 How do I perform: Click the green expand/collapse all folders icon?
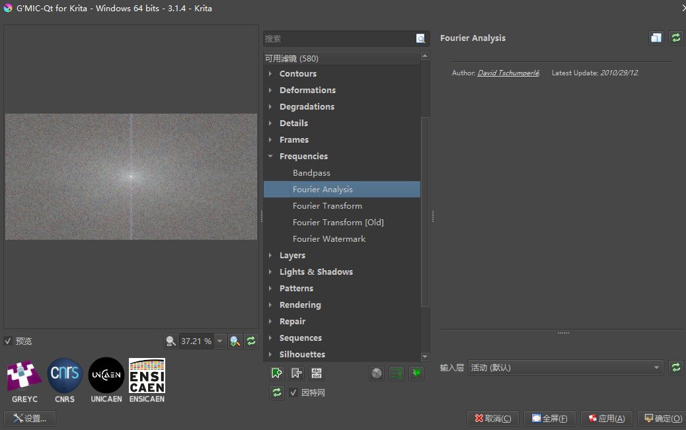click(416, 373)
